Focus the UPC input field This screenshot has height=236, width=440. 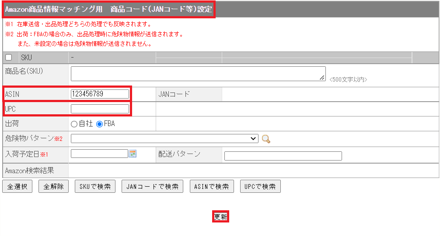100,109
